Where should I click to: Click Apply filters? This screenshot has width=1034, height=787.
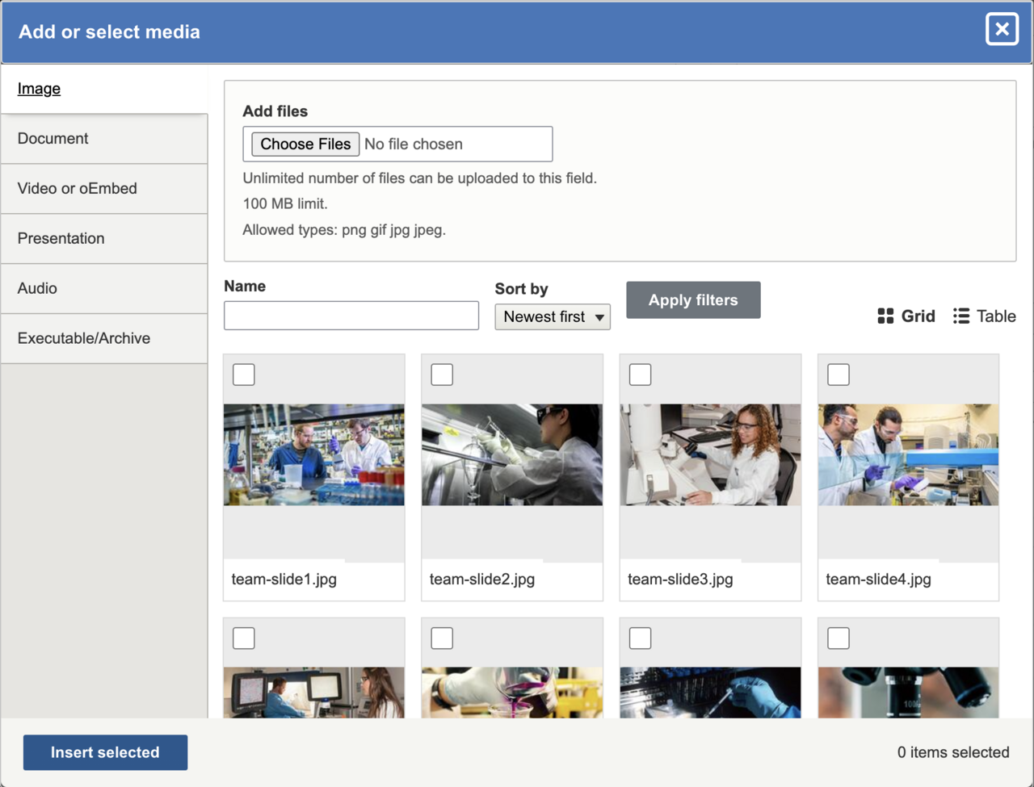click(692, 299)
